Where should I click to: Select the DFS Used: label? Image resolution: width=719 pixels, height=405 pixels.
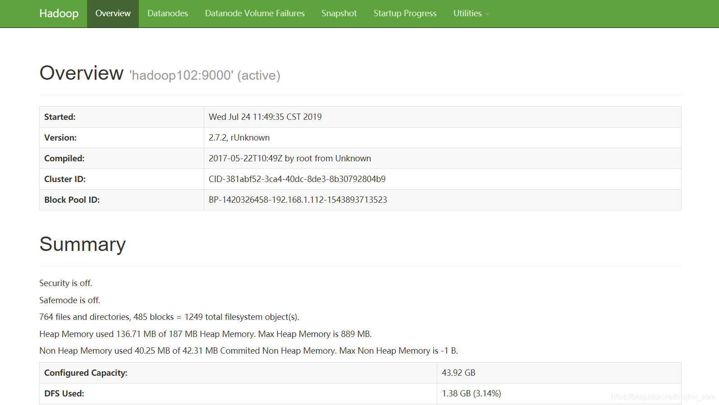64,393
